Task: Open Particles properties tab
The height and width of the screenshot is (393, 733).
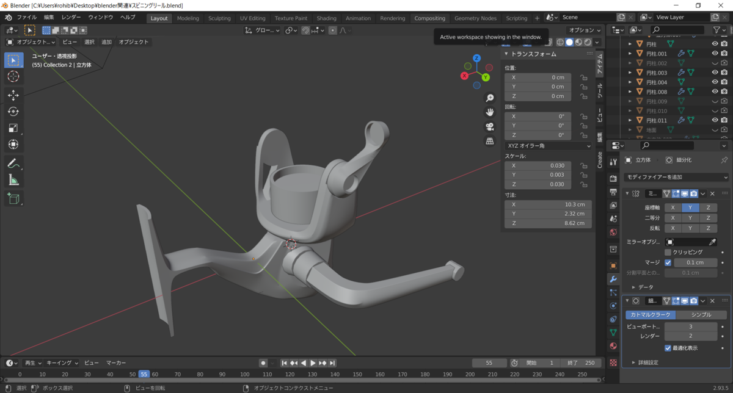Action: click(x=613, y=292)
